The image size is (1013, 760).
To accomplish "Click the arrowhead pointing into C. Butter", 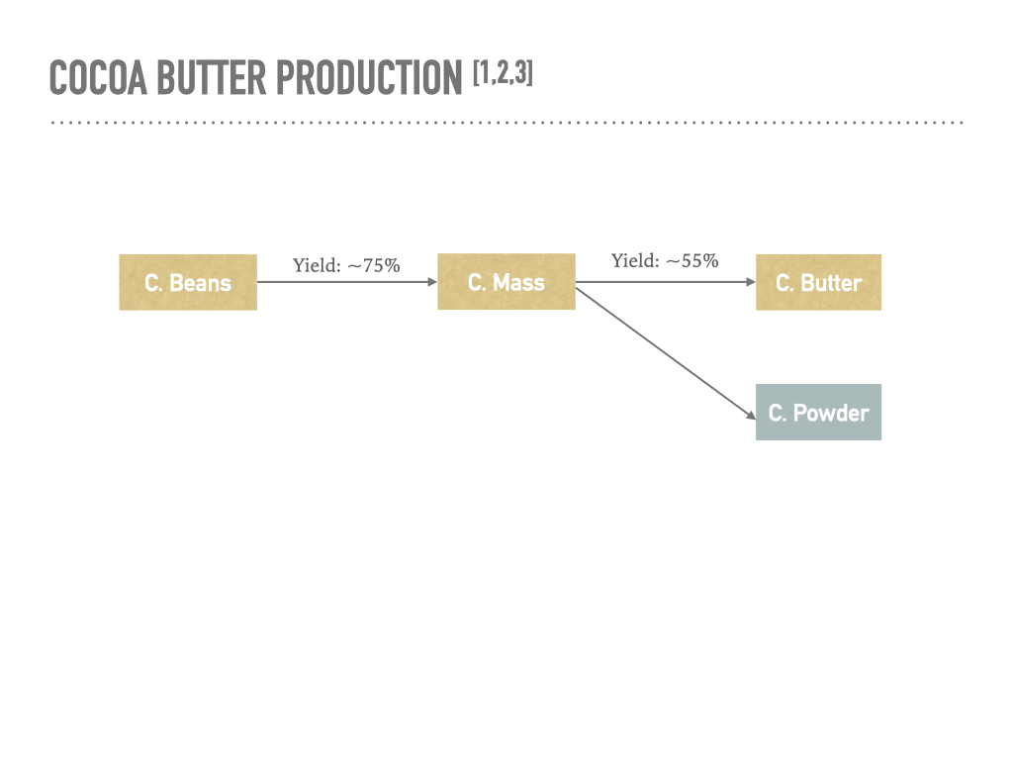I will pos(751,282).
